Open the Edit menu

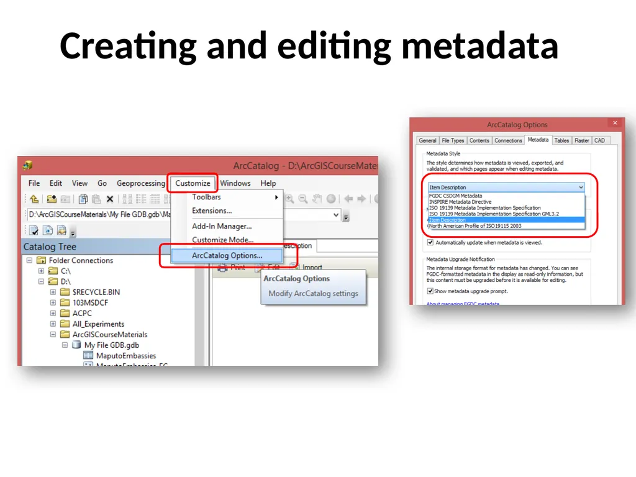pos(55,183)
